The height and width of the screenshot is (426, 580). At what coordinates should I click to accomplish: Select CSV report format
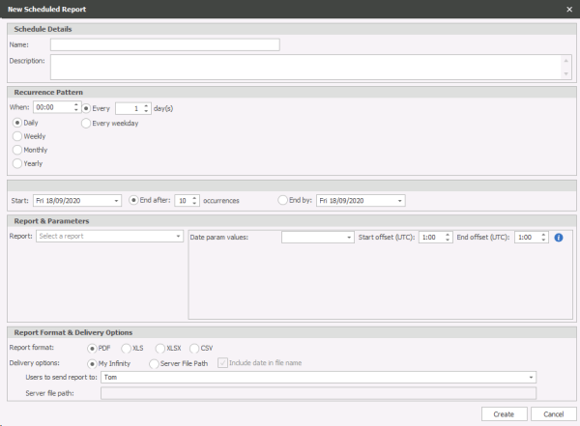point(194,348)
